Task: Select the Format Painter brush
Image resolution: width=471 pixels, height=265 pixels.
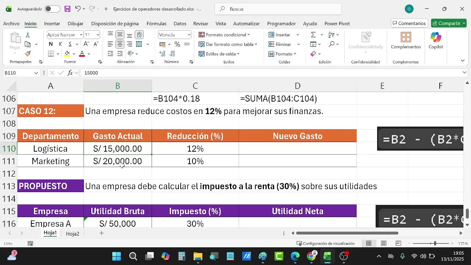Action: 28,54
